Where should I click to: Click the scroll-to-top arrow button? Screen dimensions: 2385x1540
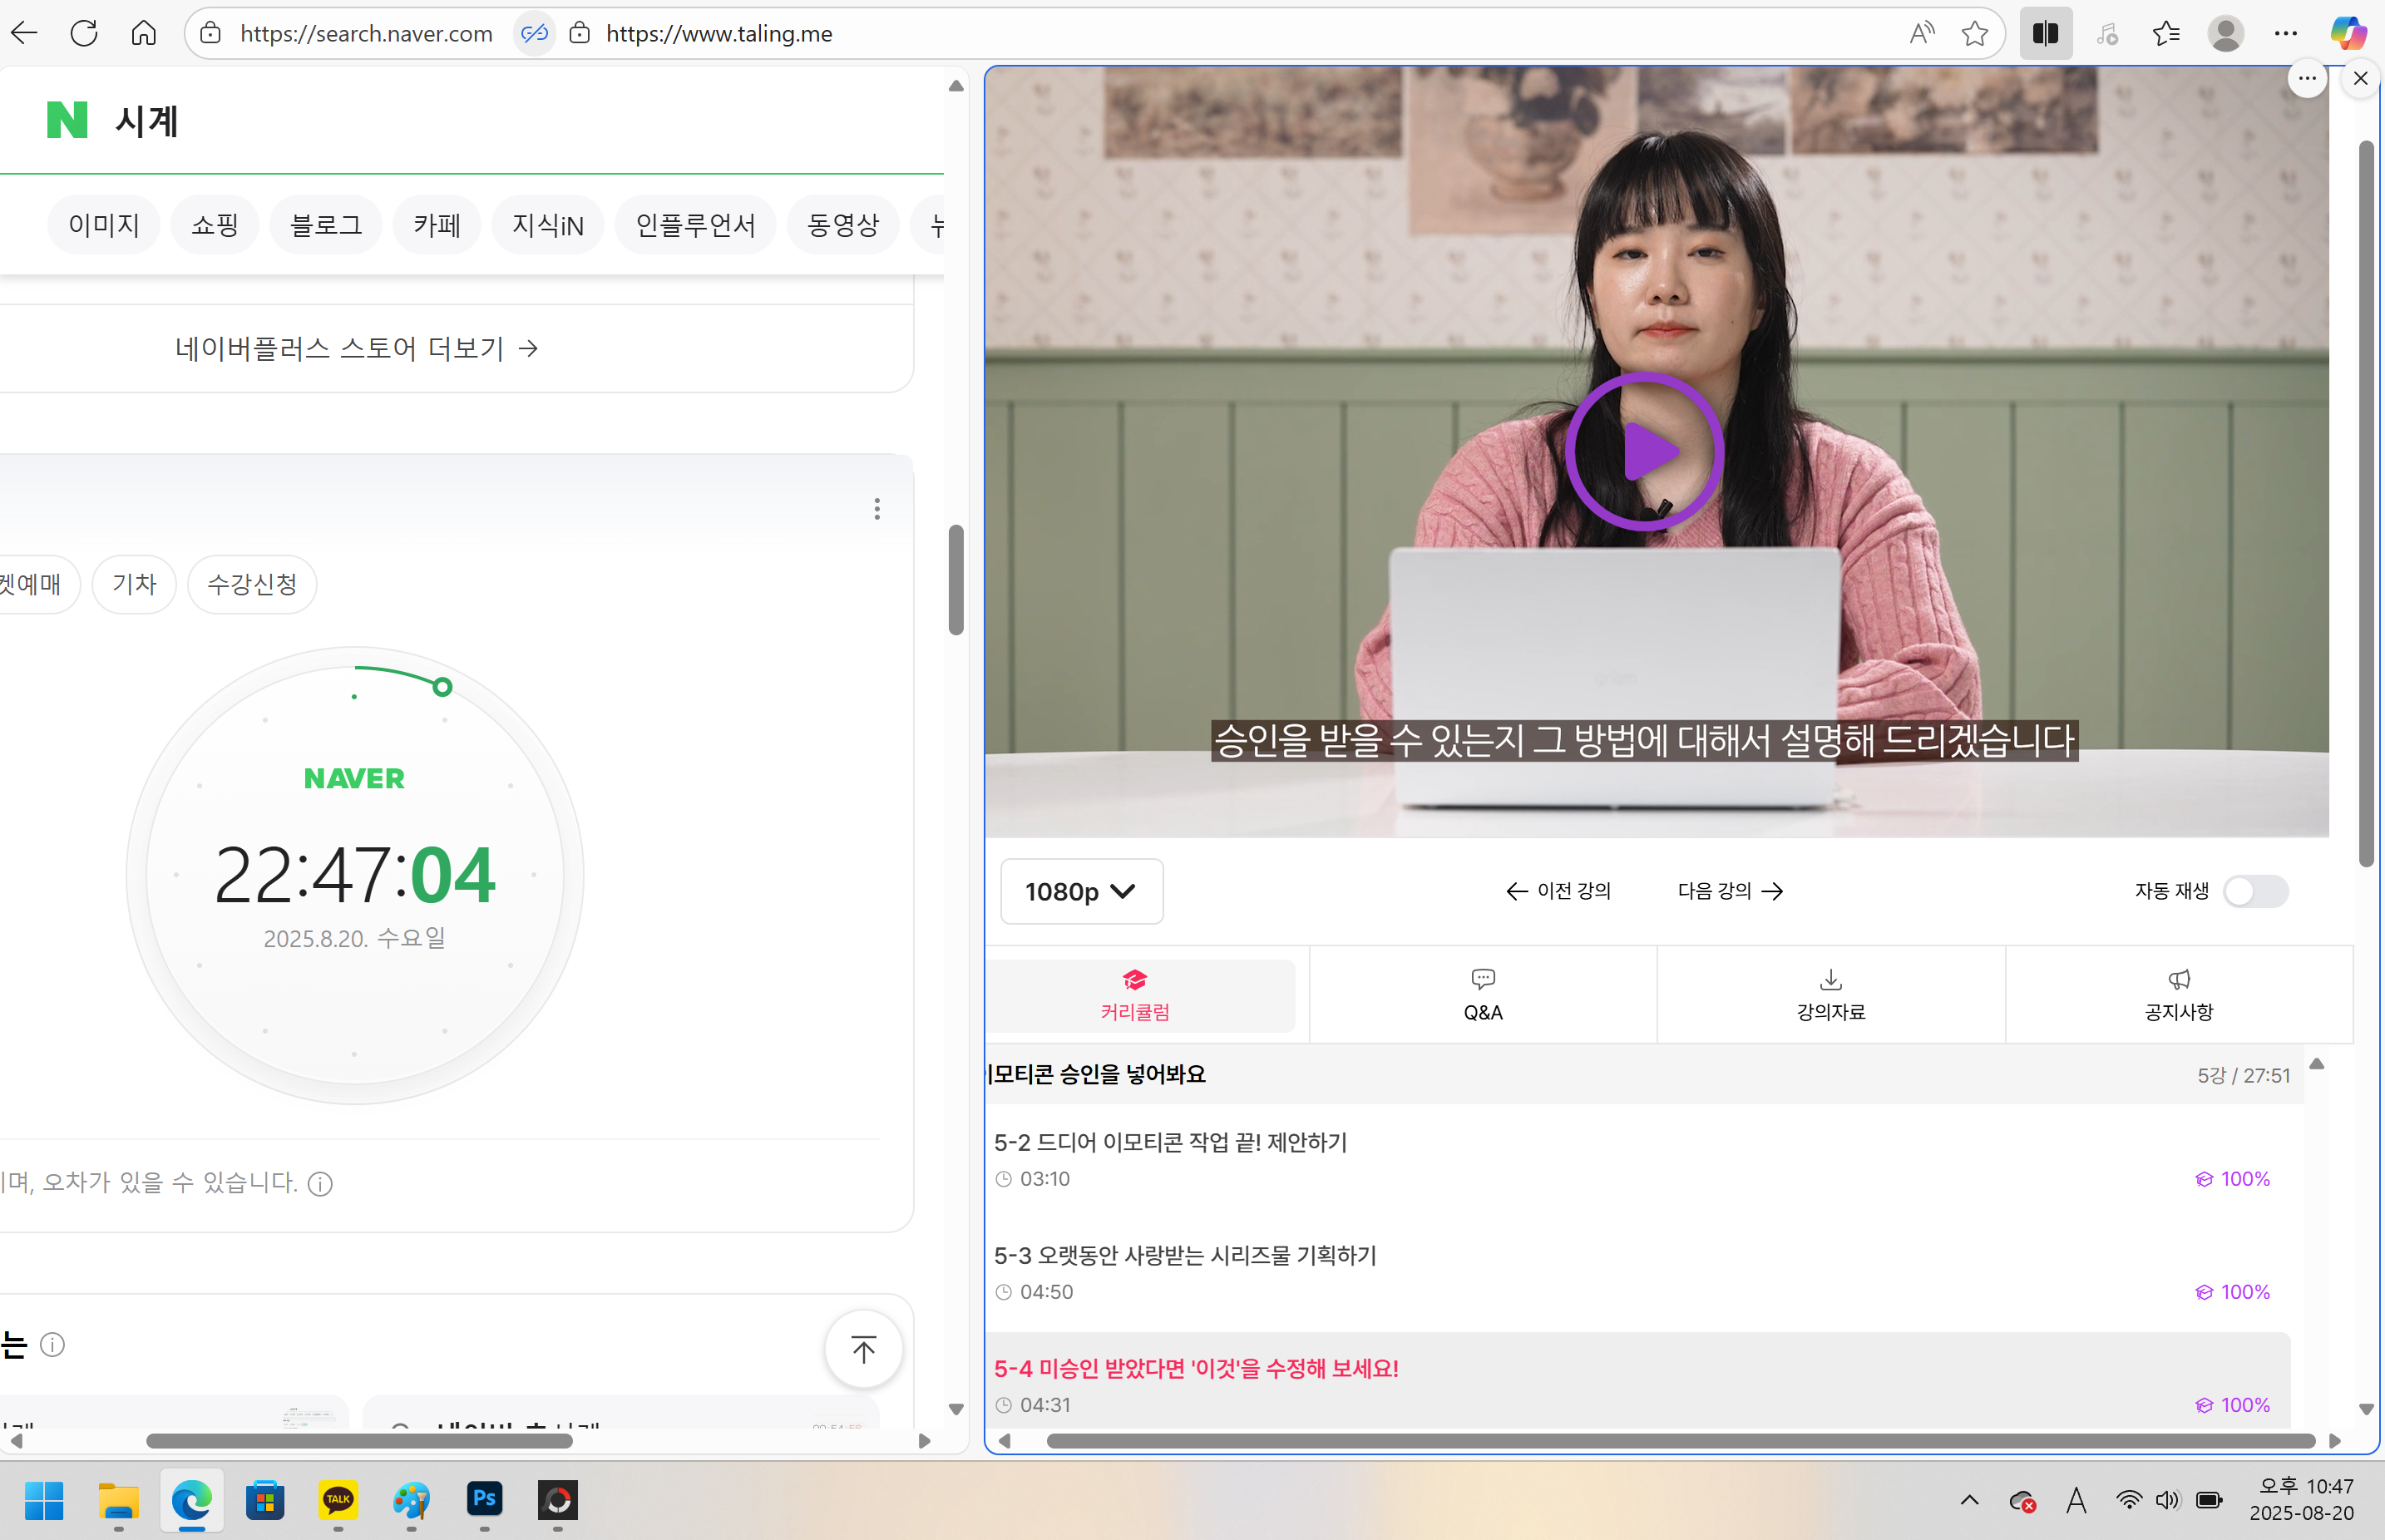point(863,1349)
